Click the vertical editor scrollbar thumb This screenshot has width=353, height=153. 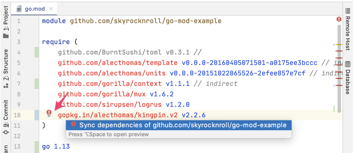point(339,68)
